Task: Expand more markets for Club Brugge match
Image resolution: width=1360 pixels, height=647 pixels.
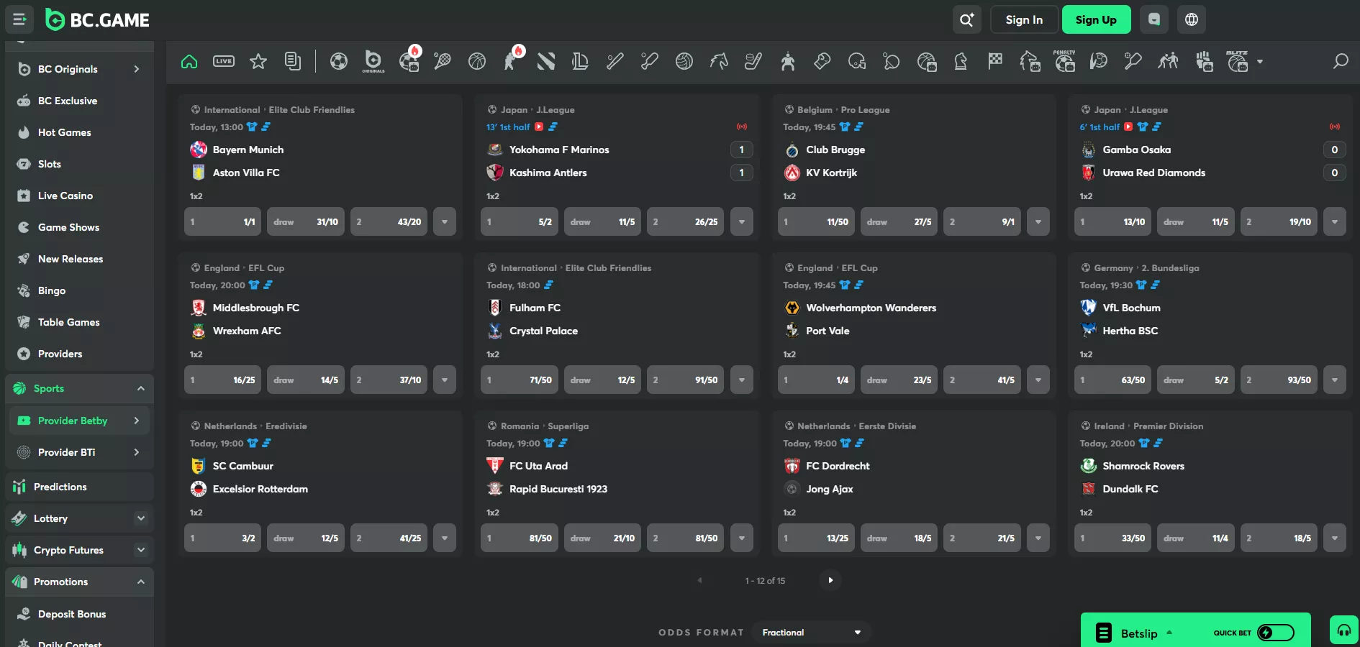Action: [x=1038, y=222]
